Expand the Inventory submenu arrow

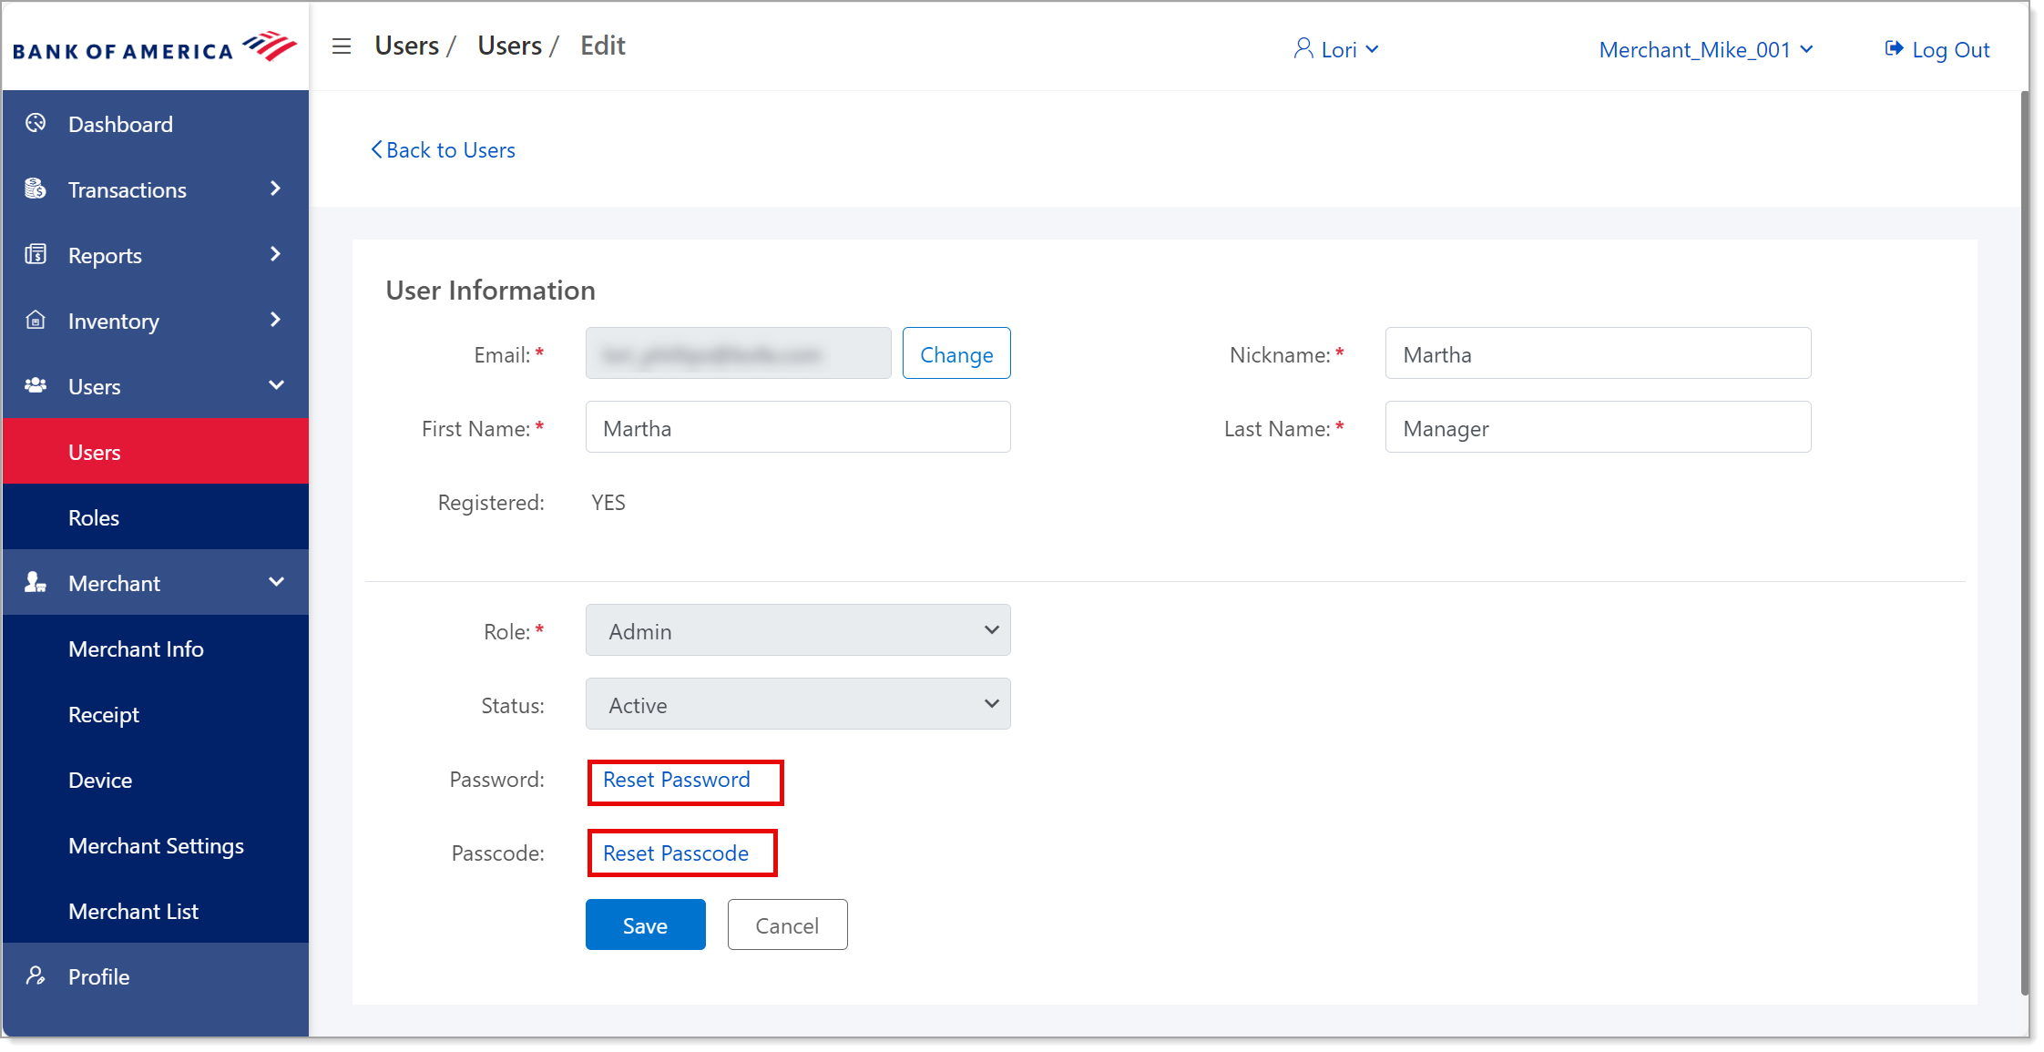pos(276,320)
